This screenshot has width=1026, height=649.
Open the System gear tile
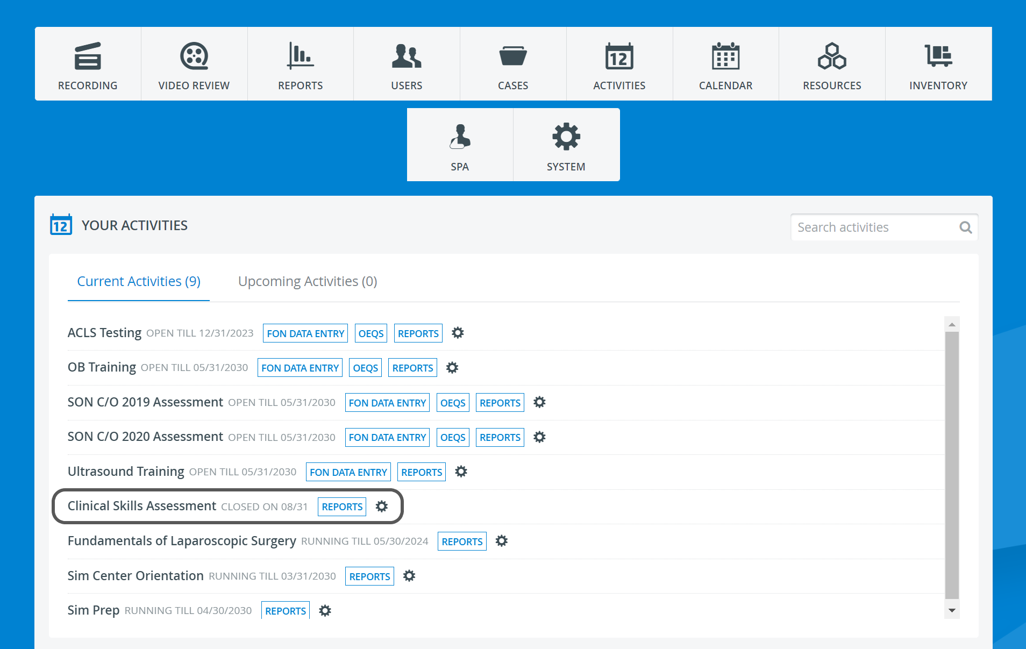(x=566, y=145)
